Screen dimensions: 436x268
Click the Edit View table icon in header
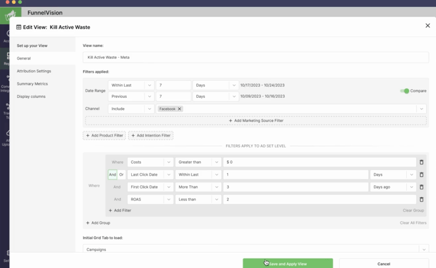[x=18, y=27]
